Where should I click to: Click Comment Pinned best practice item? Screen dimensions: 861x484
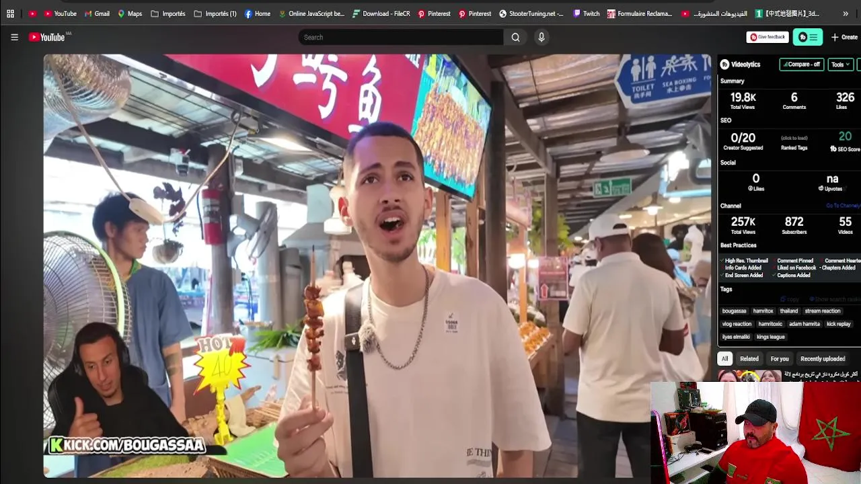pyautogui.click(x=793, y=260)
